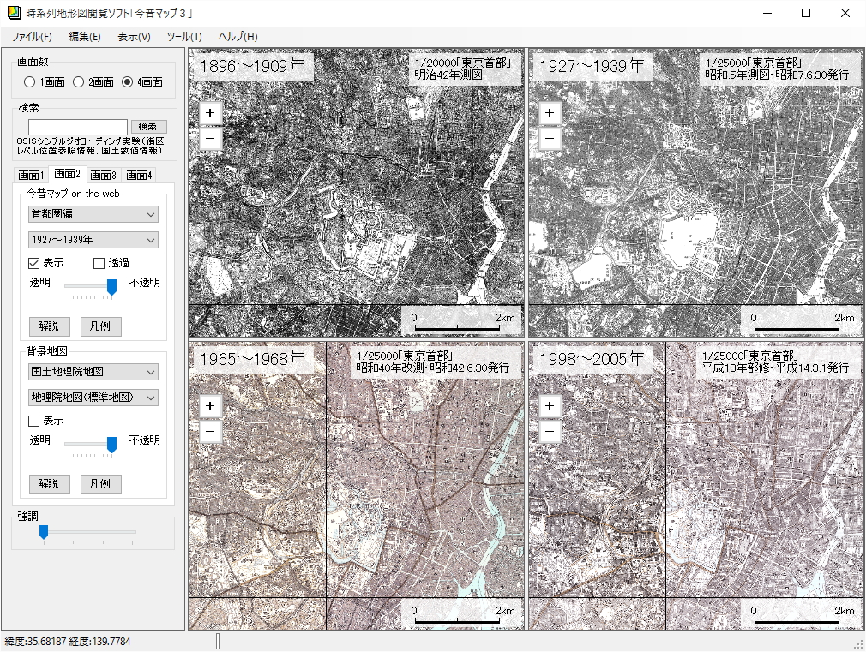Enable the 透過 checkbox
Image resolution: width=866 pixels, height=652 pixels.
pyautogui.click(x=111, y=263)
